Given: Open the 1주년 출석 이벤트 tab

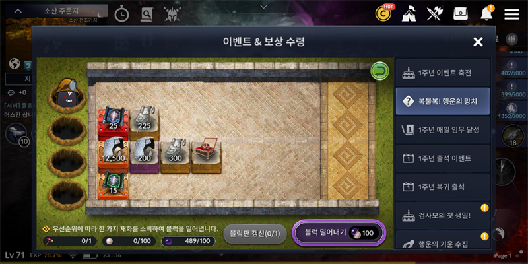Looking at the screenshot, I should [443, 158].
